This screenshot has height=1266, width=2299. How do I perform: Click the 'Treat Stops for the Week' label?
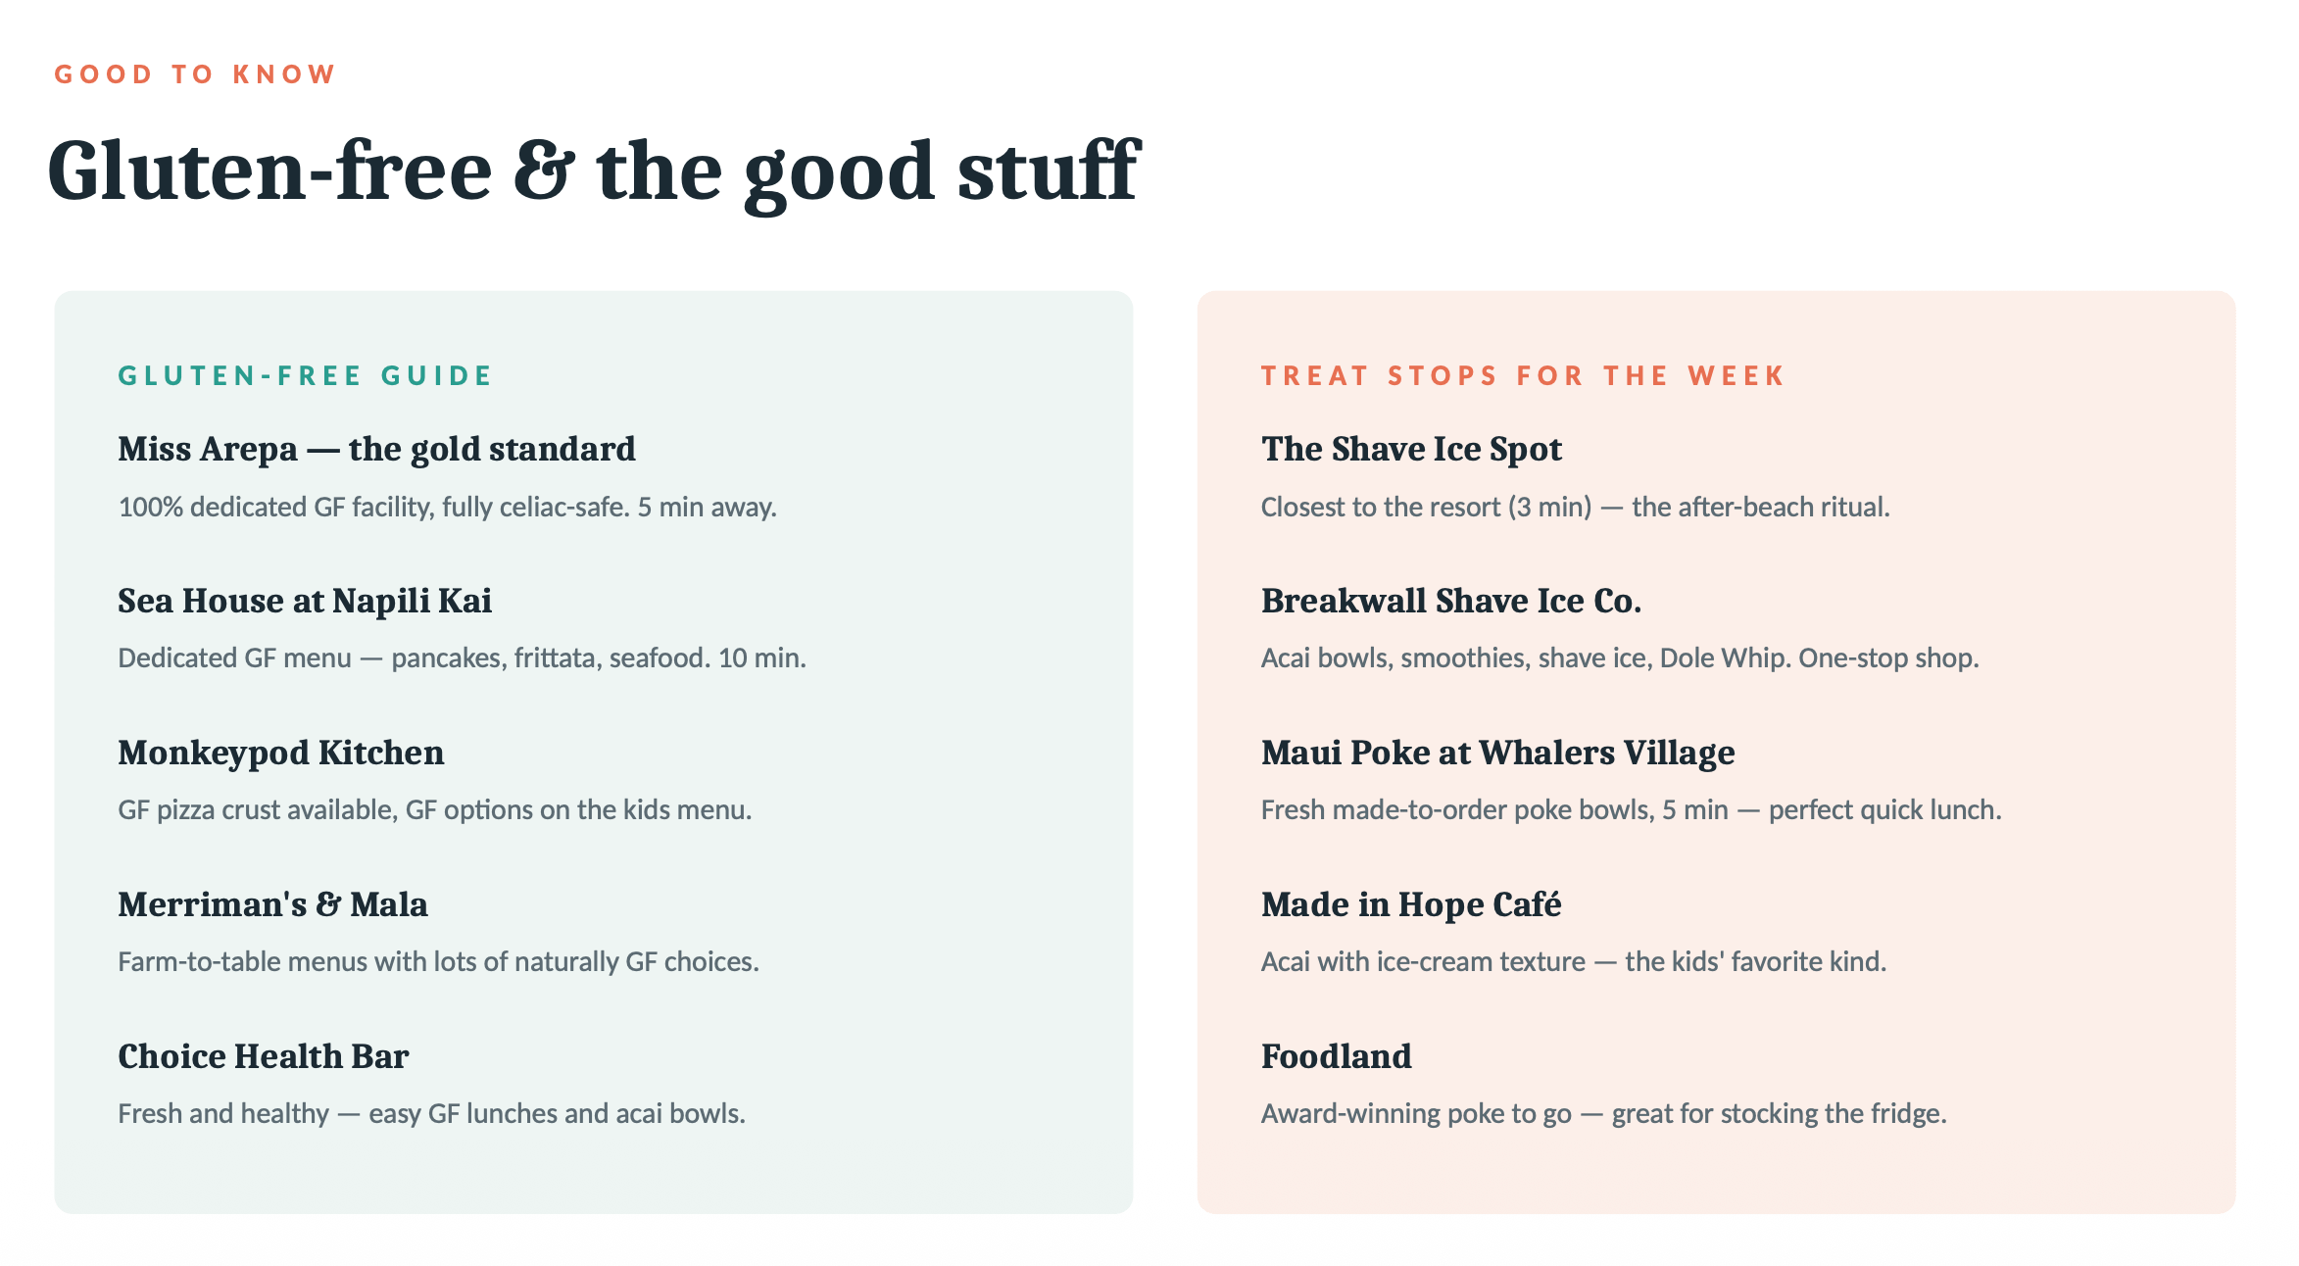tap(1523, 375)
